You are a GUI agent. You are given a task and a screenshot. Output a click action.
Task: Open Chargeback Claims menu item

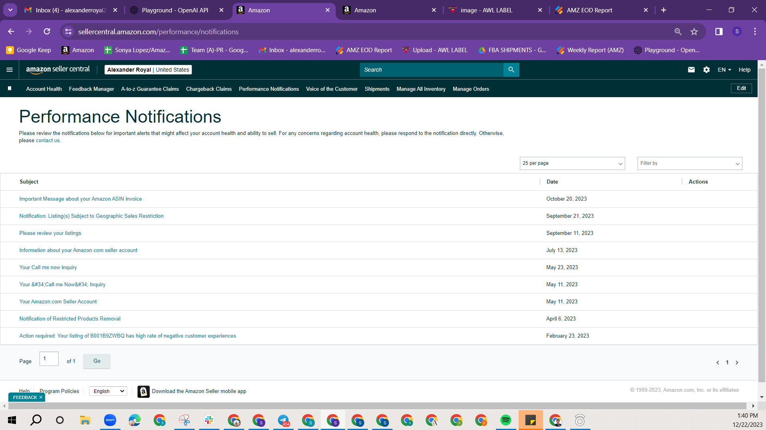(x=209, y=89)
